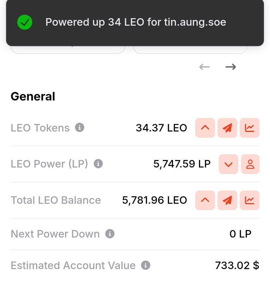This screenshot has width=270, height=299.
Task: Open the chart icon for Total LEO Balance
Action: coord(250,200)
